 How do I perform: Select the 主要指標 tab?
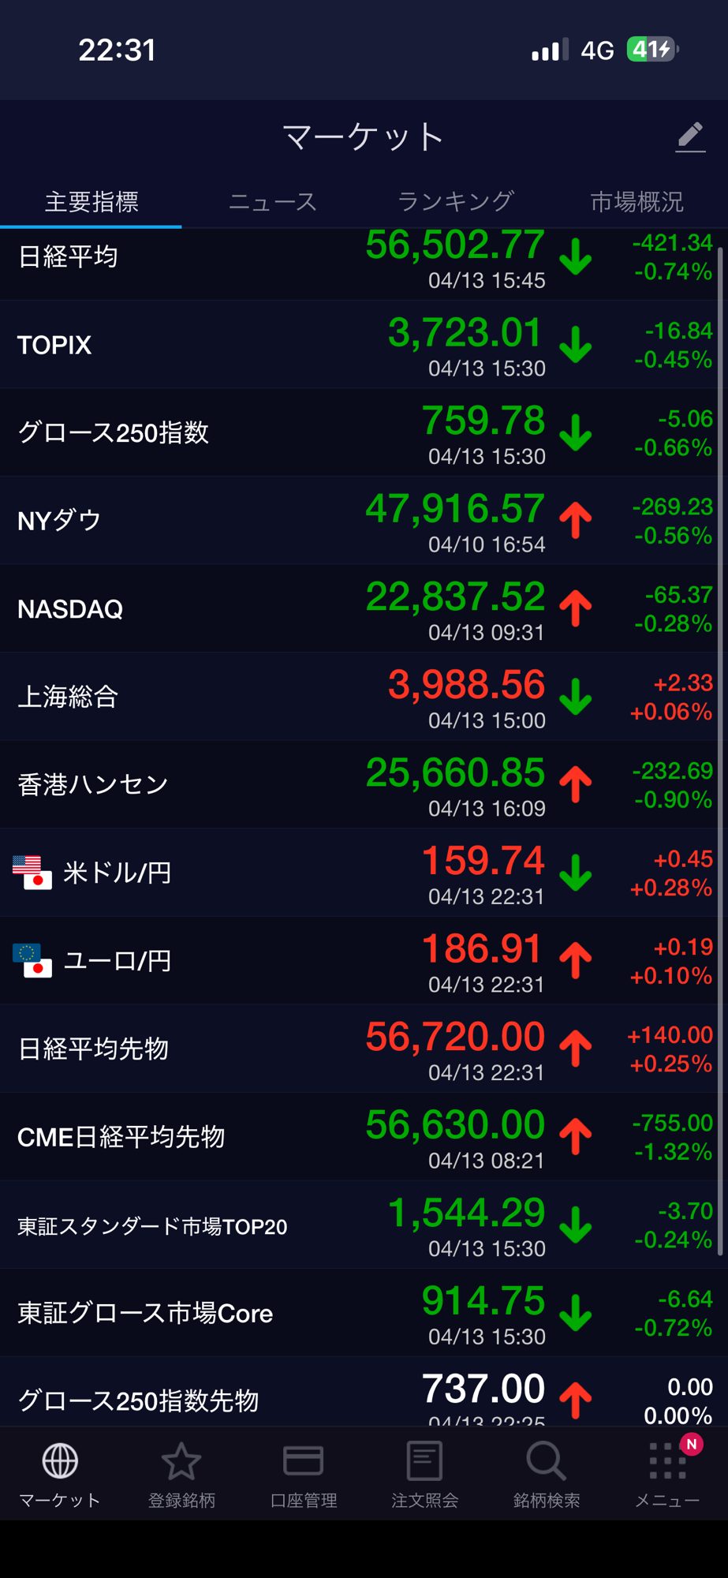[91, 202]
